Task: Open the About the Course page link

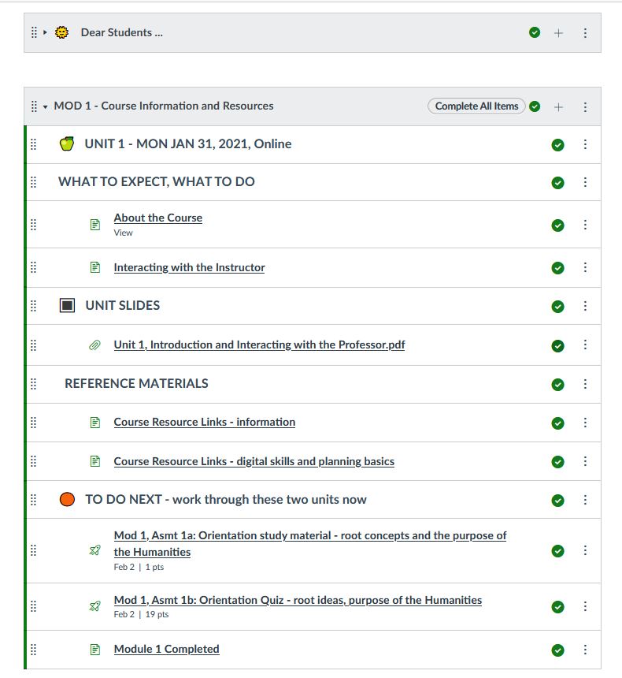Action: [158, 218]
